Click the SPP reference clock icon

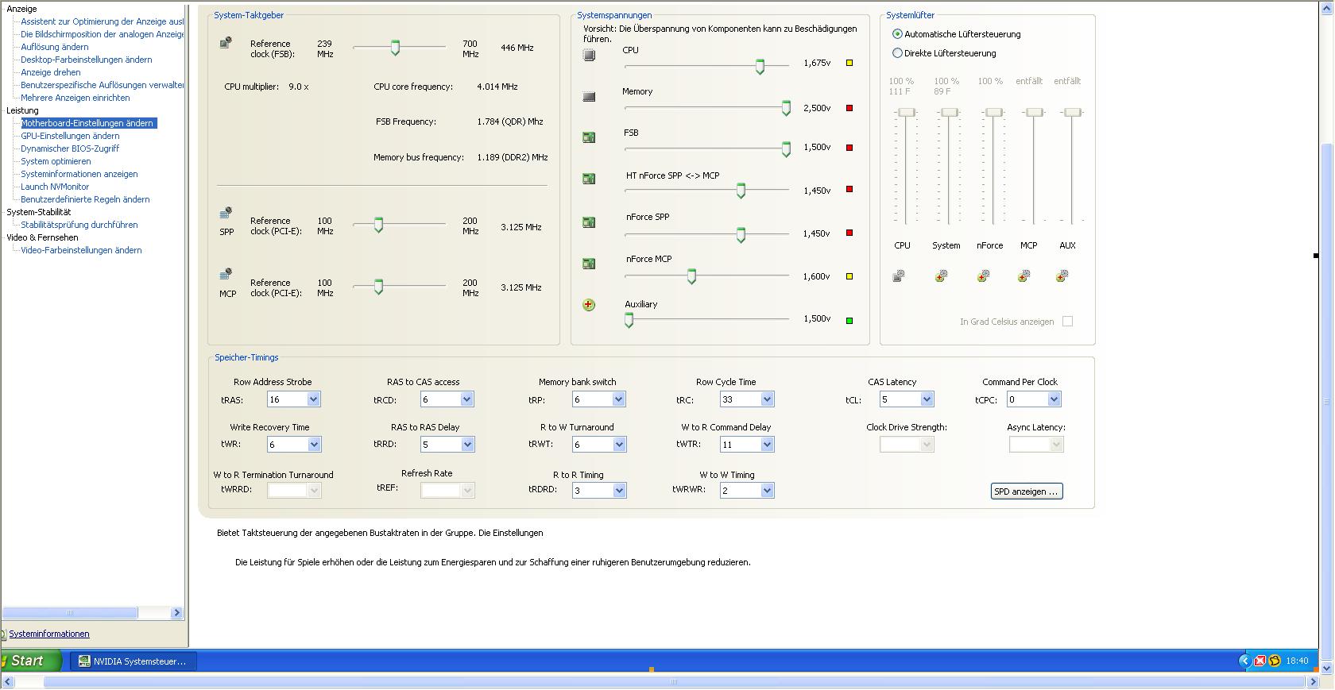pyautogui.click(x=226, y=213)
